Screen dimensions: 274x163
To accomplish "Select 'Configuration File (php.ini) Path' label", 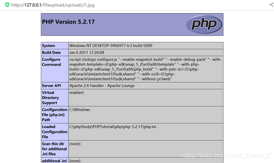I will click(x=54, y=115).
